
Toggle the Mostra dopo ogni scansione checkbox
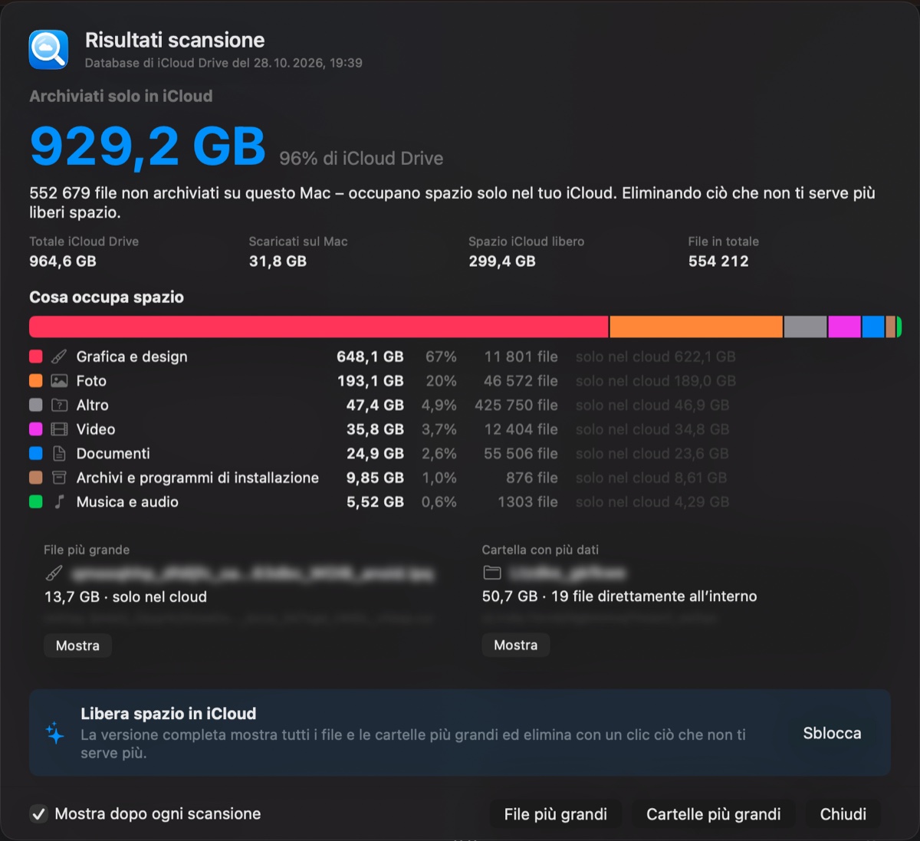point(38,814)
